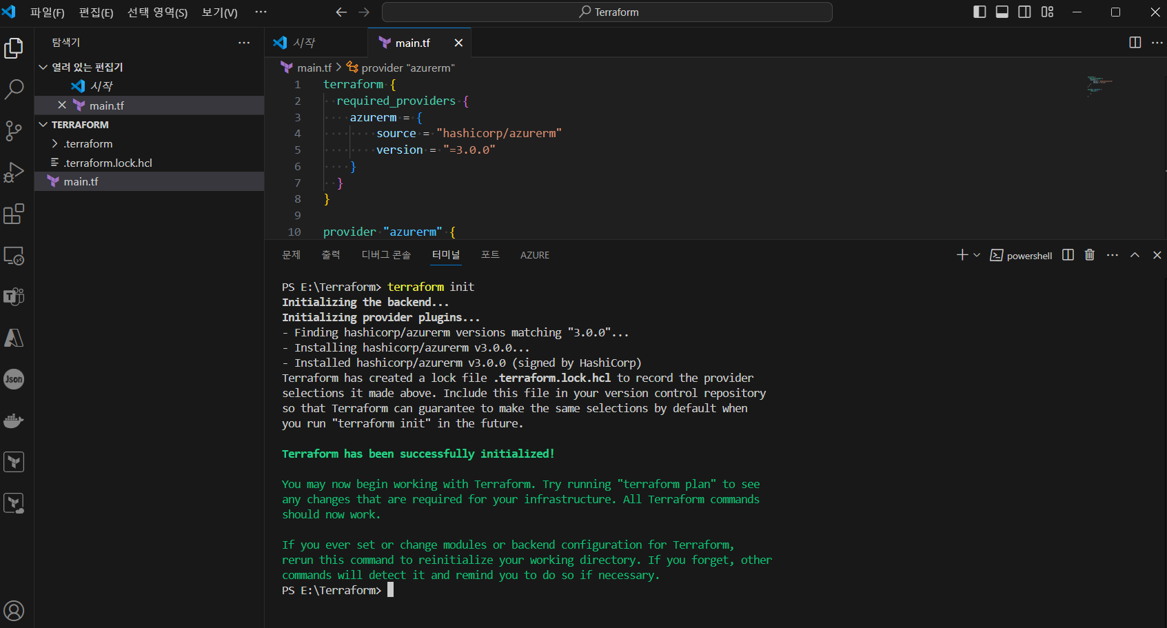Switch to the 터미널 panel tab
This screenshot has height=628, width=1167.
tap(446, 255)
